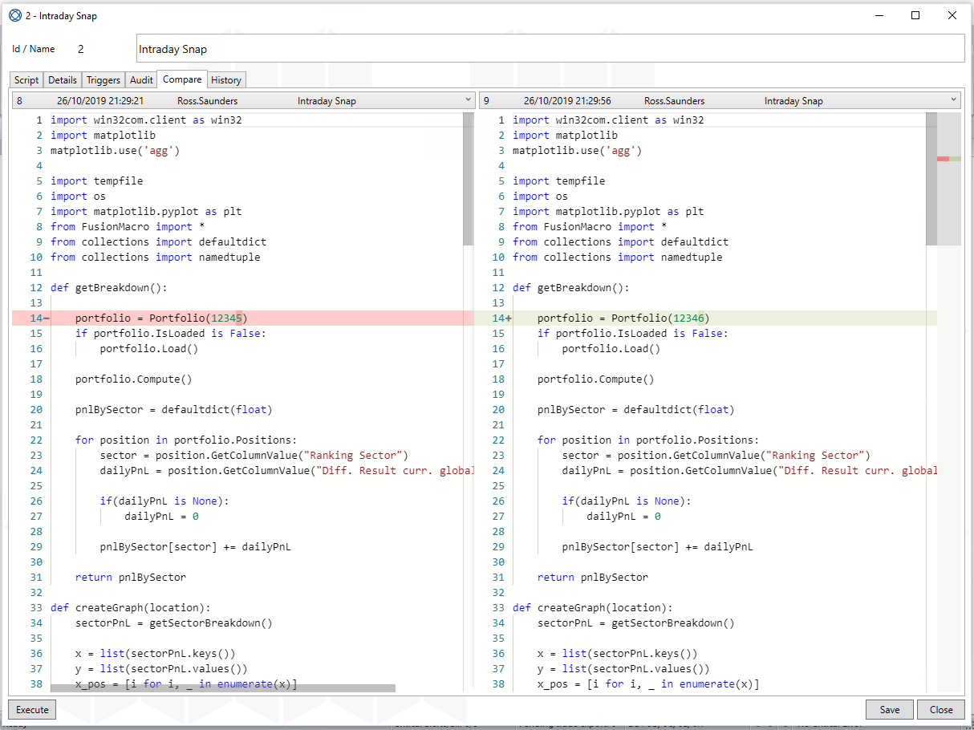Click the Close button at bottom
Screen dimensions: 974x730
941,709
